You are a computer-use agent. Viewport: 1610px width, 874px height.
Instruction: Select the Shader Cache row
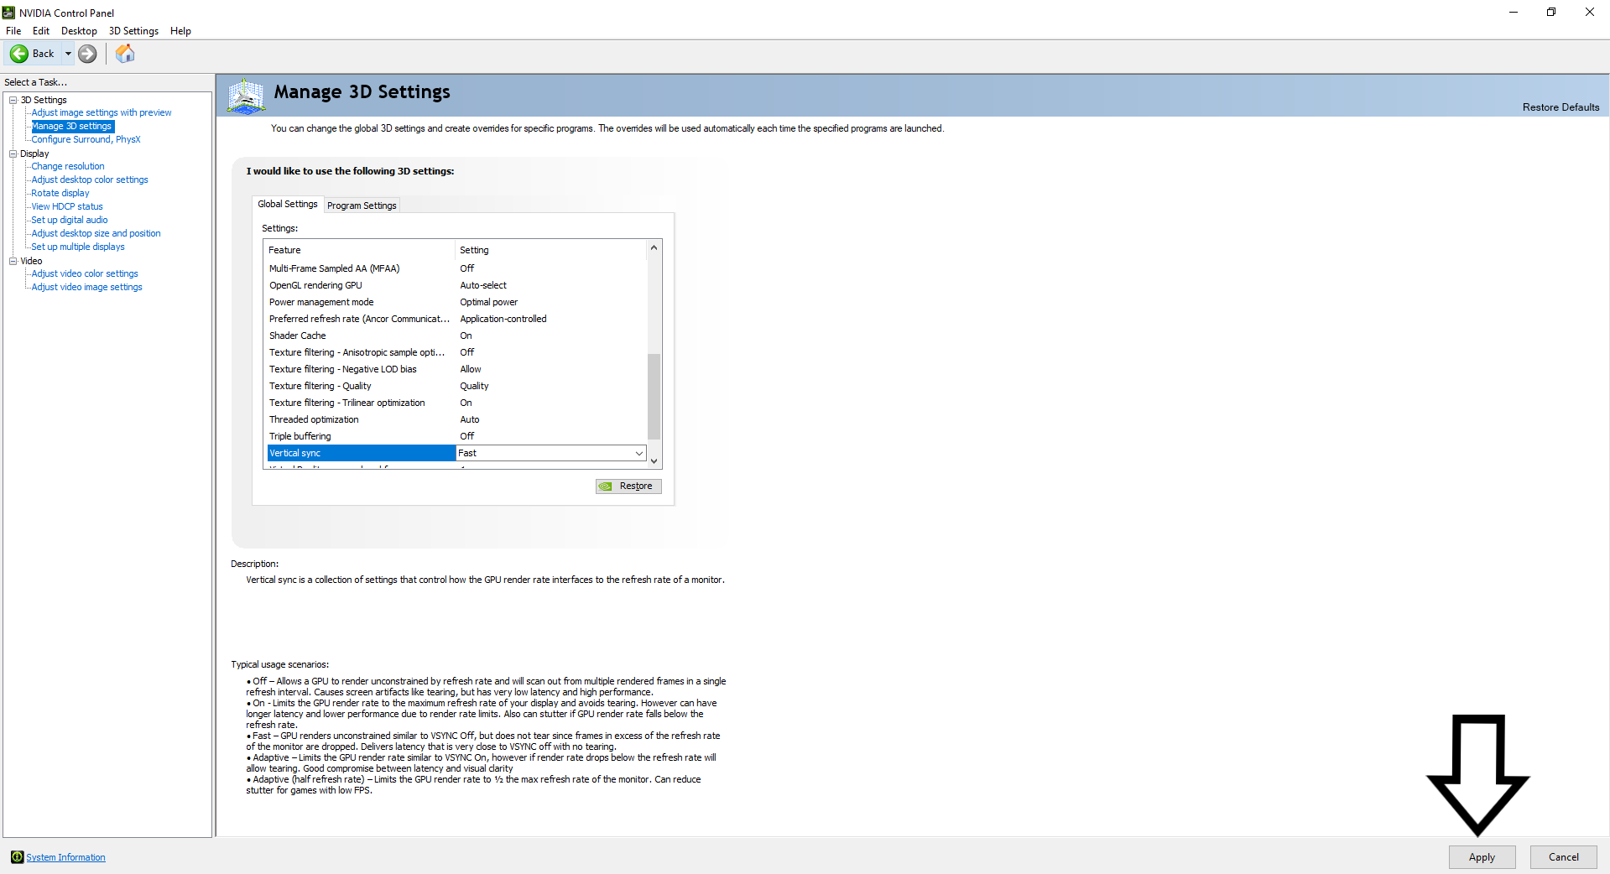click(456, 336)
